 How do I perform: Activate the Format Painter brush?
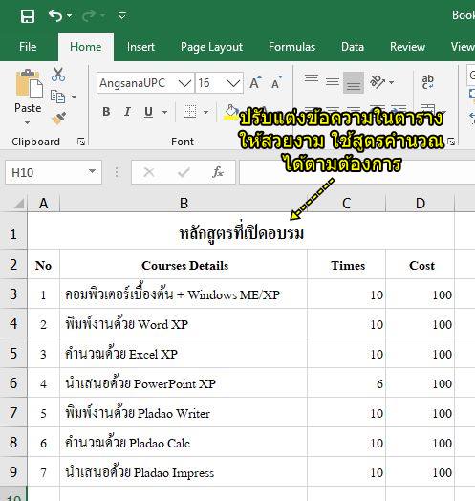pyautogui.click(x=58, y=119)
